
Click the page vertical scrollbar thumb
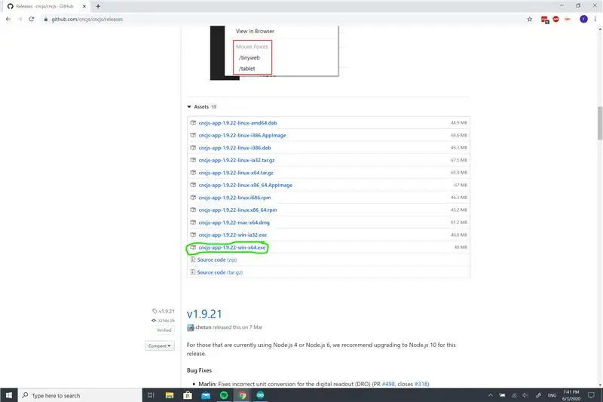click(x=599, y=123)
